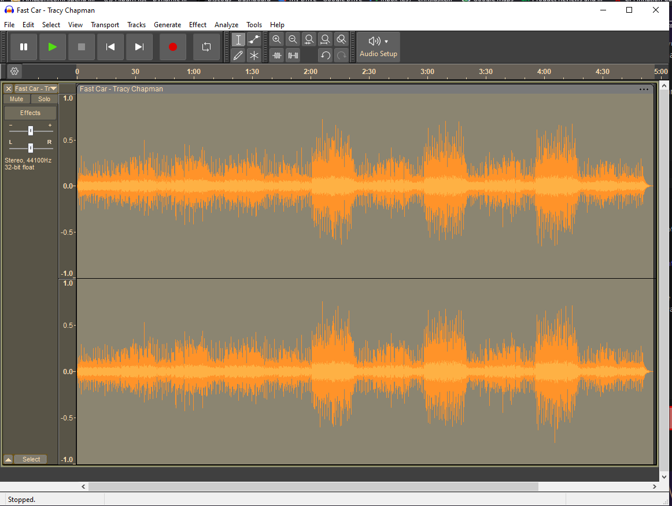
Task: Select the Multi-tool asterisk icon
Action: tap(254, 56)
